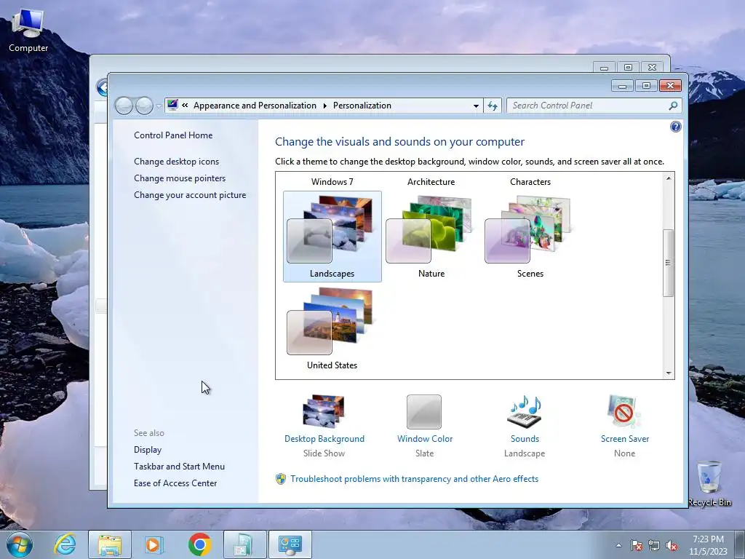
Task: Click Appearance and Personalization breadcrumb
Action: coord(255,106)
